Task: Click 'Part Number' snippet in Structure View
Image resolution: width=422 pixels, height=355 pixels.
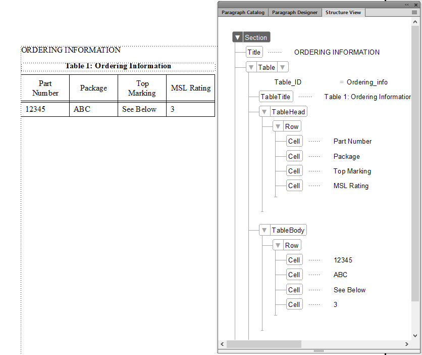Action: point(352,141)
